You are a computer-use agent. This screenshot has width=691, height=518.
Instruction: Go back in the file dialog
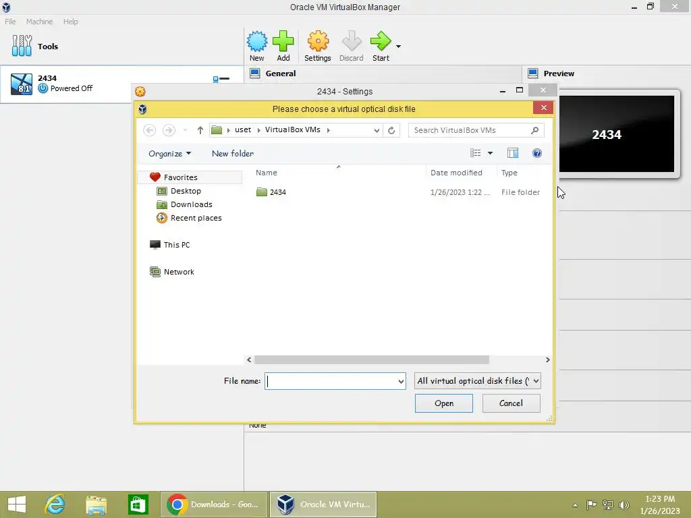149,130
